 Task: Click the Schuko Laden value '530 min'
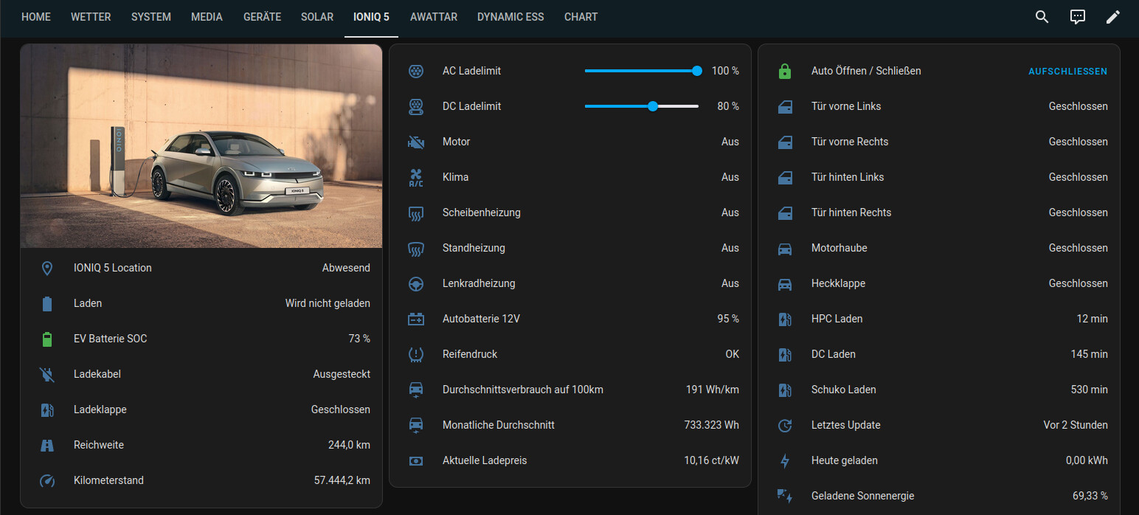pos(1090,390)
